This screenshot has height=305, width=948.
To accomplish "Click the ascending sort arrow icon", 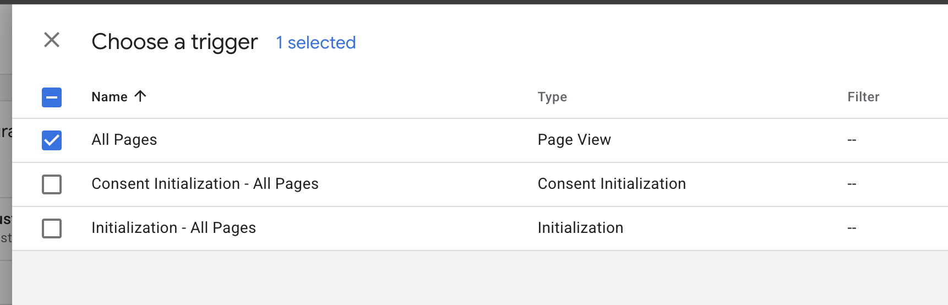I will click(x=140, y=96).
